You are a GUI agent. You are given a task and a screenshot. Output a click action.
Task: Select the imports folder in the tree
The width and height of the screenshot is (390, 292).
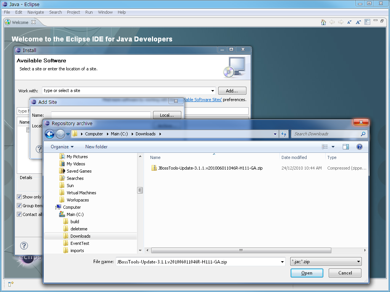tap(77, 251)
